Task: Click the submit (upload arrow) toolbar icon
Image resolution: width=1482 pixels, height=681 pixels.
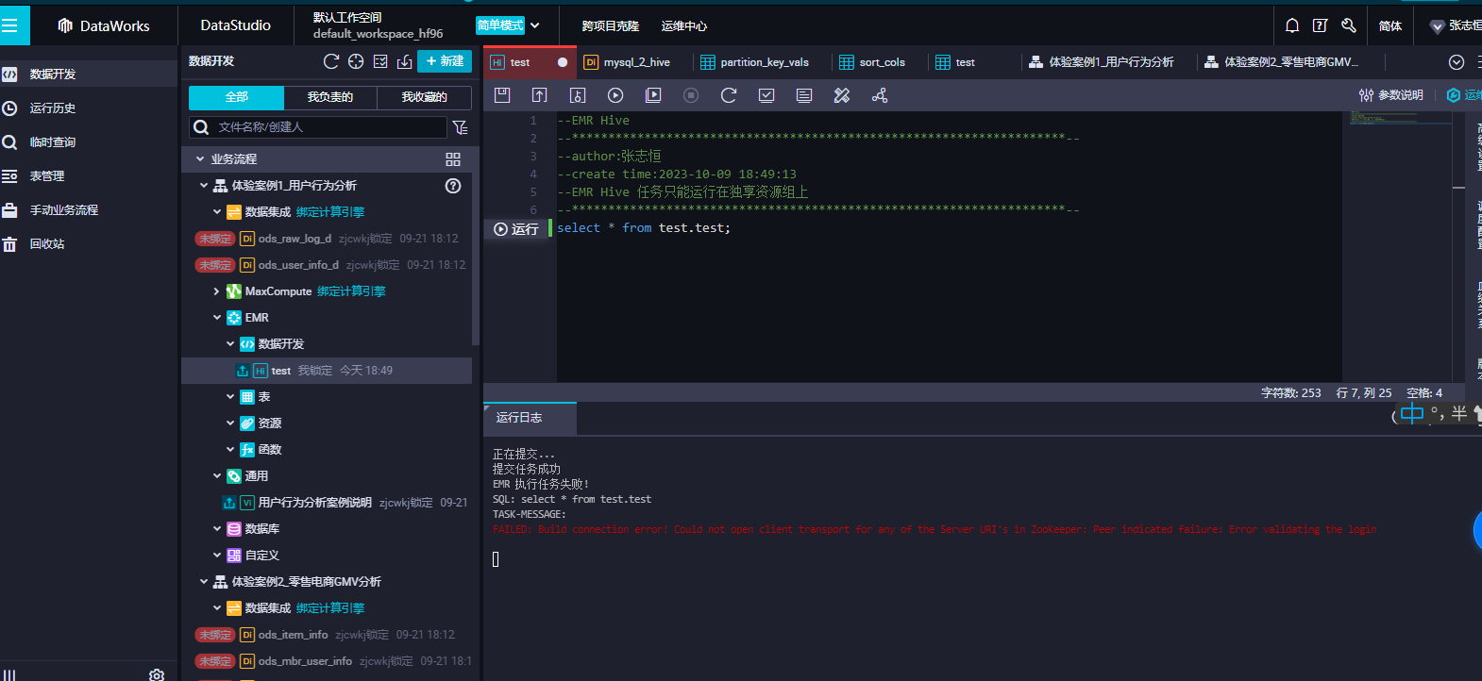Action: click(540, 95)
